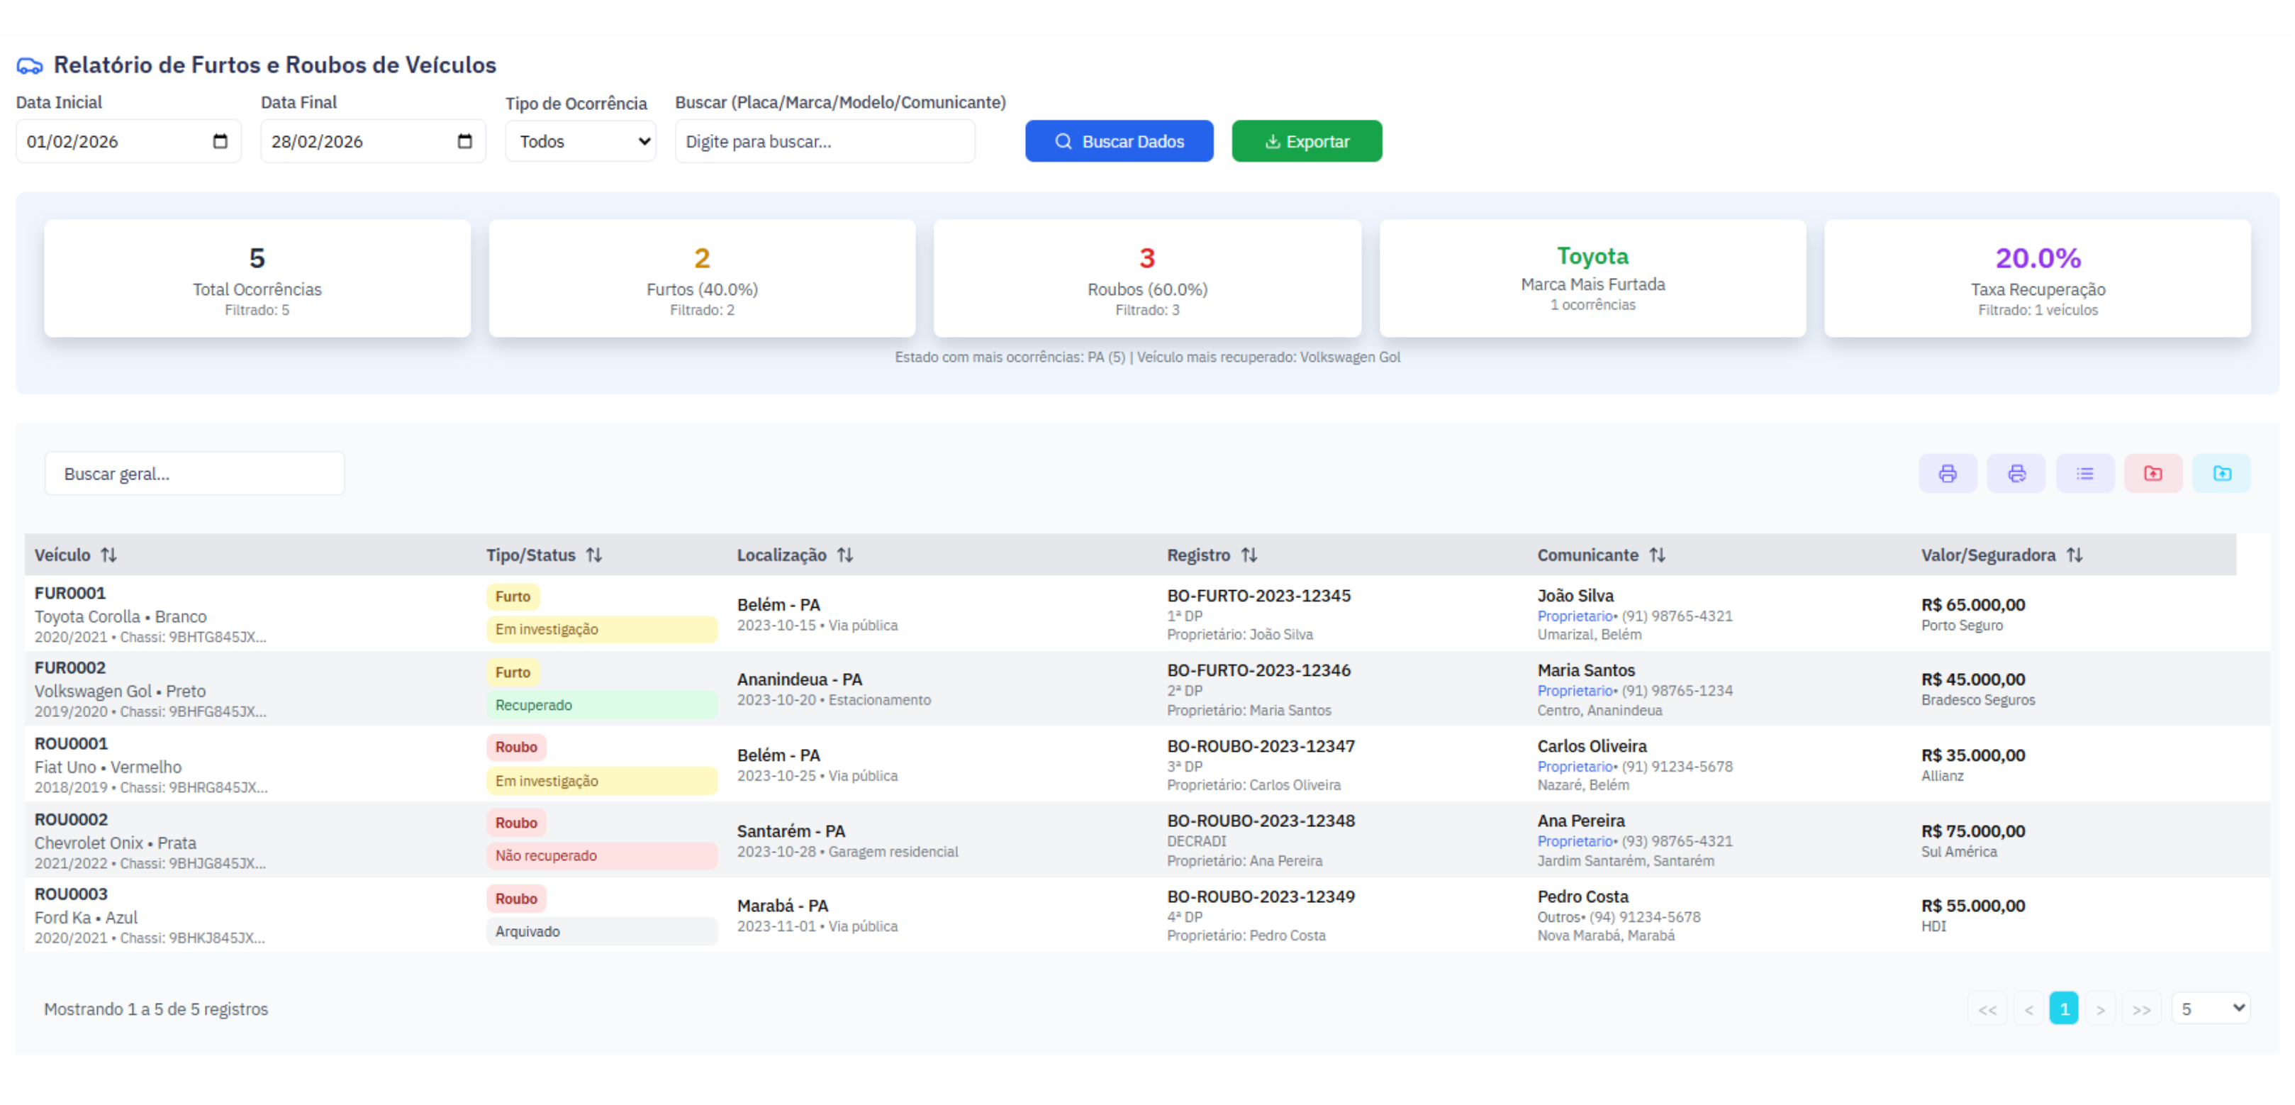Go to previous page with < button
The width and height of the screenshot is (2295, 1105).
point(2028,1009)
